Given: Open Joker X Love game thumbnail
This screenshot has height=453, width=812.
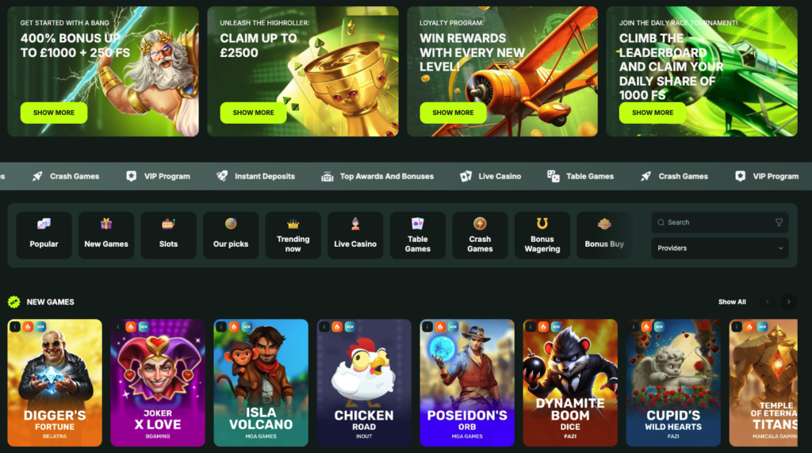Looking at the screenshot, I should pyautogui.click(x=158, y=382).
